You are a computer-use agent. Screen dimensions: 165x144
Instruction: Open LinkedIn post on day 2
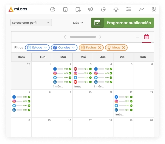tap(62, 82)
